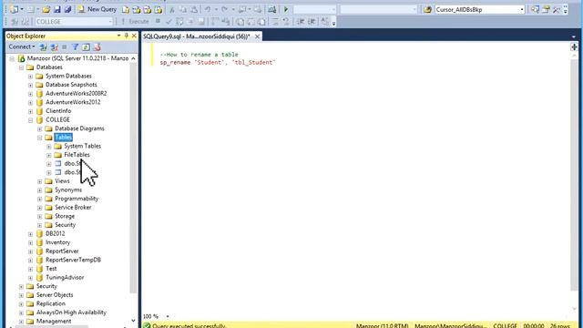Click the Open File folder icon

pos(46,9)
